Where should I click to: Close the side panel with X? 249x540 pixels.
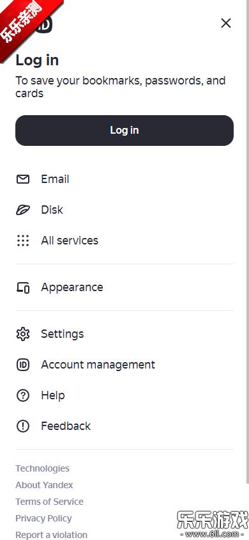(226, 24)
